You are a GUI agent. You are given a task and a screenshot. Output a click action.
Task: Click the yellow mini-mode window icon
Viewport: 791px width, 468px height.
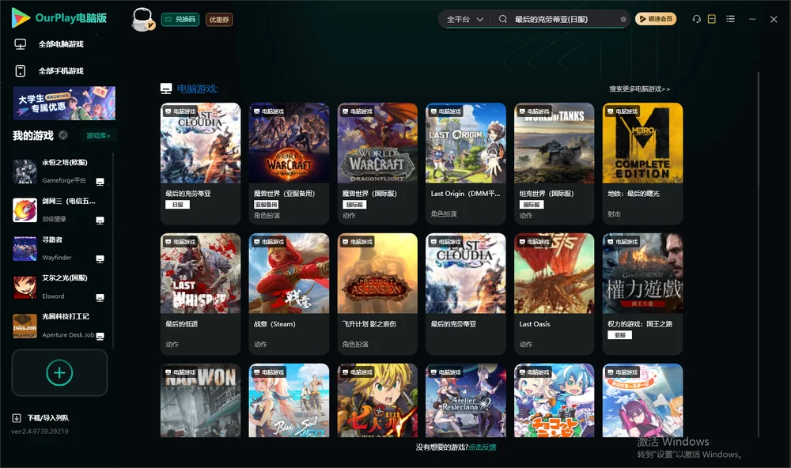(712, 19)
